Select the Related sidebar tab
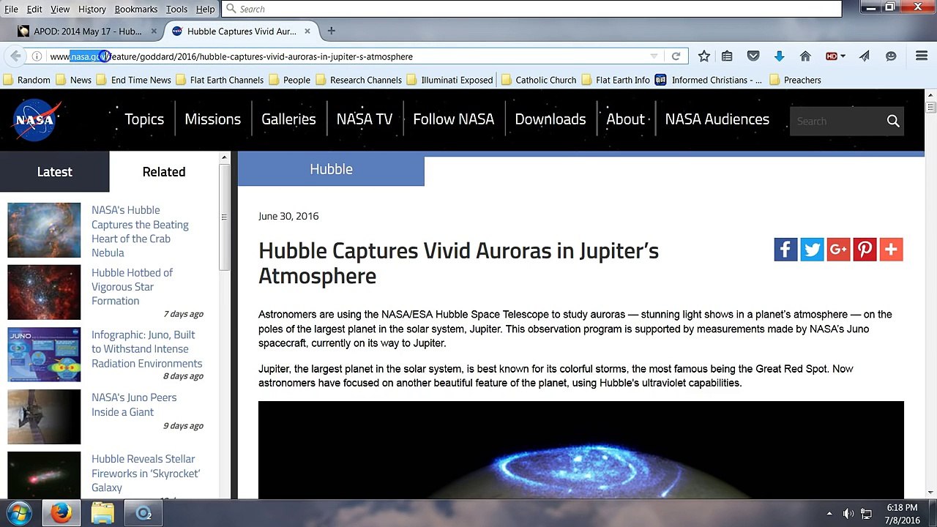The width and height of the screenshot is (937, 527). coord(164,172)
